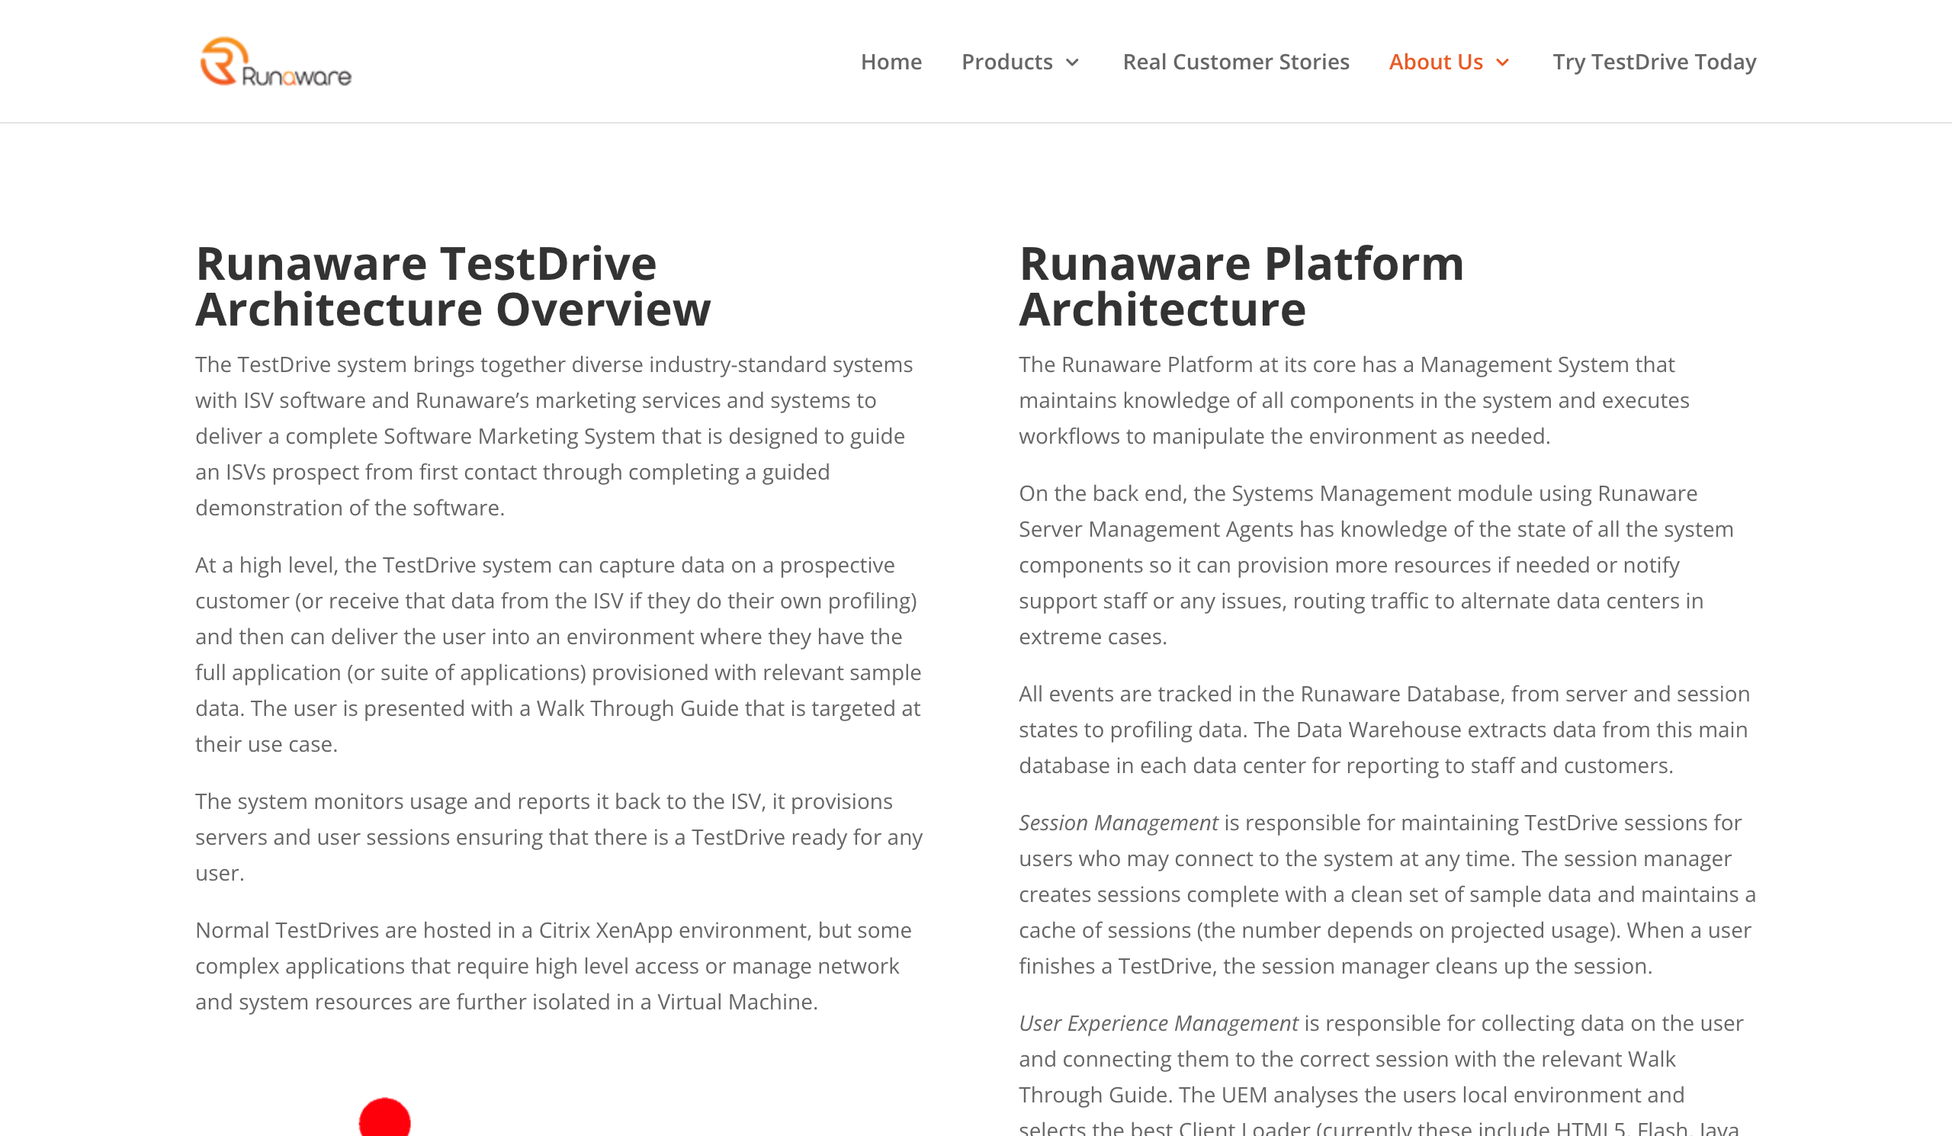The height and width of the screenshot is (1136, 1952).
Task: Click italic text Session Management
Action: coord(1118,823)
